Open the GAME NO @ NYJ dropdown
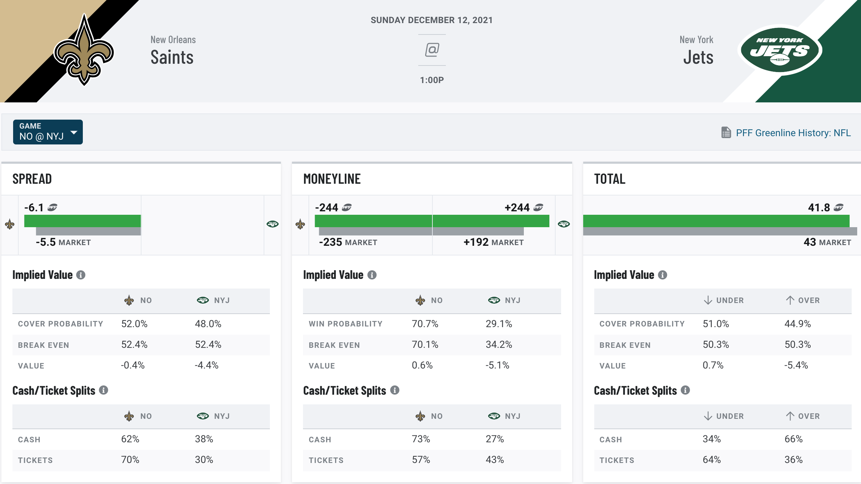 pyautogui.click(x=48, y=132)
